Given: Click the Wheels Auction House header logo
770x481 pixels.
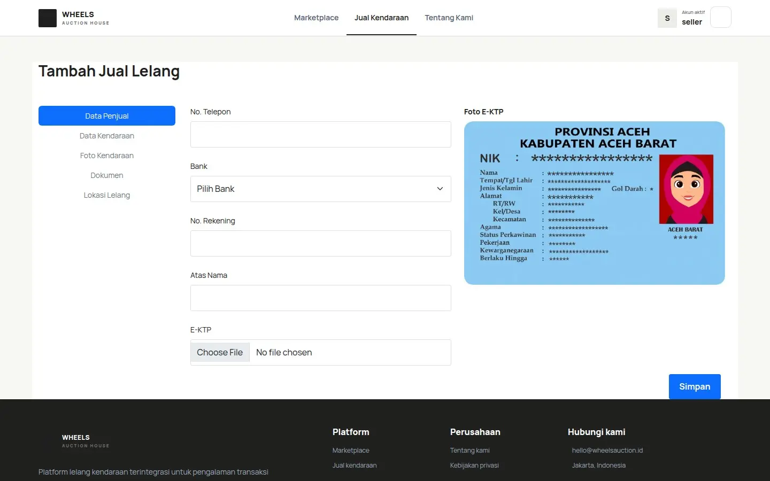Looking at the screenshot, I should pos(74,18).
